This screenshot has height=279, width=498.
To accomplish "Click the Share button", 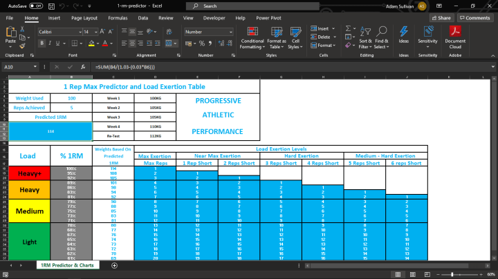I will coord(441,18).
